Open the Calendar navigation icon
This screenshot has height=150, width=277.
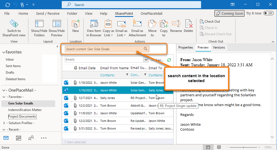point(19,138)
